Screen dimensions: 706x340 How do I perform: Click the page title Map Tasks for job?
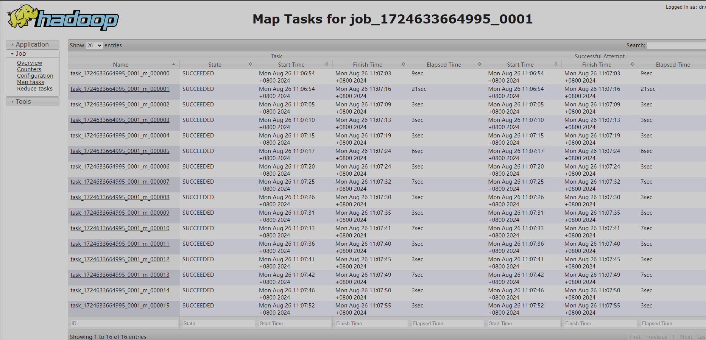(393, 19)
